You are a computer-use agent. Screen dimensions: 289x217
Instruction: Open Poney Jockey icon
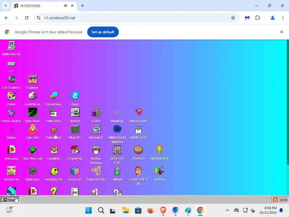pos(11,112)
